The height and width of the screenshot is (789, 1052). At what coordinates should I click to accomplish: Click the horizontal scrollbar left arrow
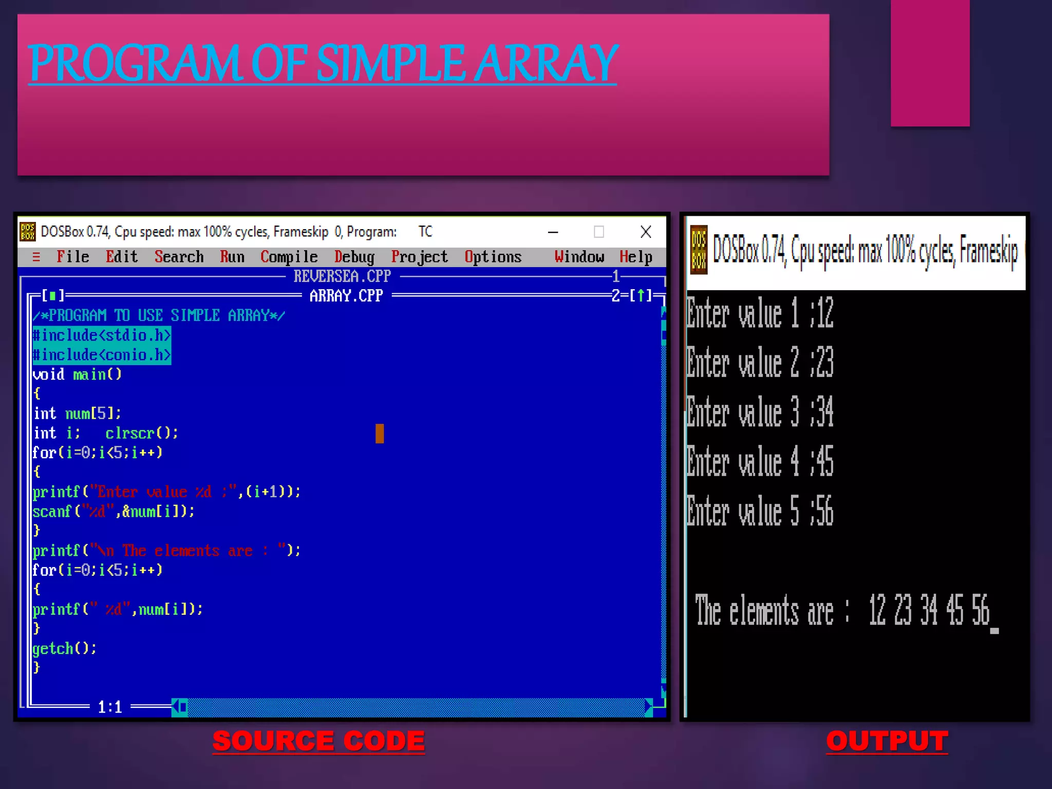[x=176, y=707]
